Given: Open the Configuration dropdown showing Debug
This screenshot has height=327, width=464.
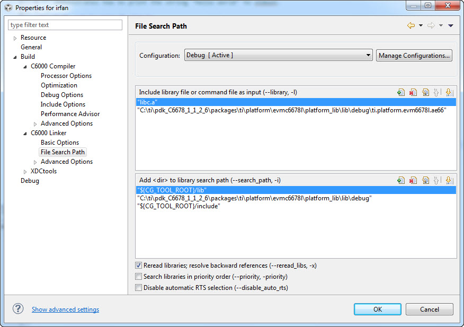Looking at the screenshot, I should point(368,55).
